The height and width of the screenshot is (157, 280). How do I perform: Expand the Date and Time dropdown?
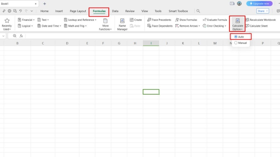coord(49,26)
